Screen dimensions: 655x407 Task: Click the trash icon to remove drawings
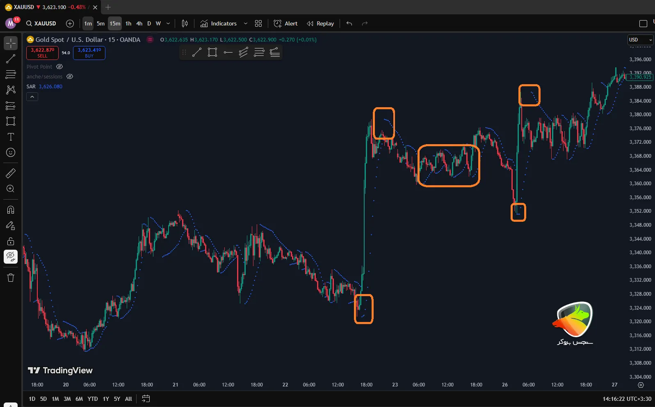[11, 278]
